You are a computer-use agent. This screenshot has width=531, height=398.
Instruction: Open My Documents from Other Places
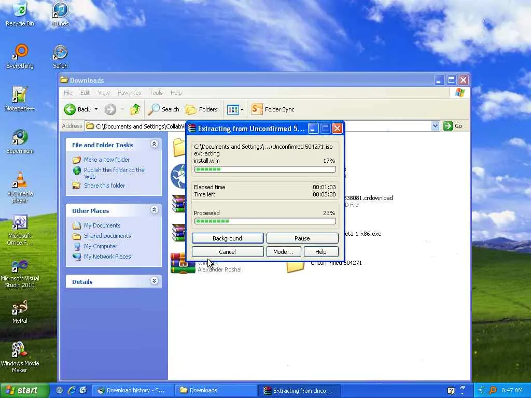click(102, 225)
